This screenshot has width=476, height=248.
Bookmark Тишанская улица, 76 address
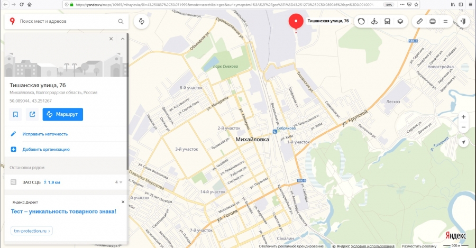(15, 114)
